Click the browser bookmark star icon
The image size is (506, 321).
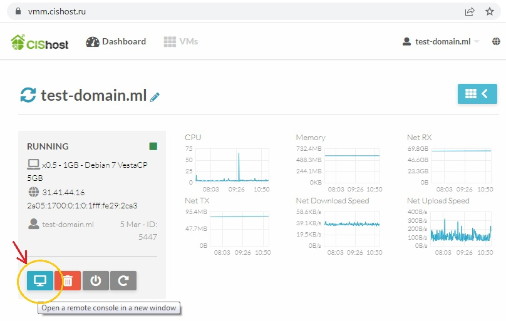(489, 11)
